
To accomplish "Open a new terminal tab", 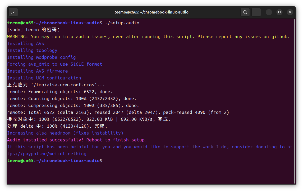I will (13, 12).
